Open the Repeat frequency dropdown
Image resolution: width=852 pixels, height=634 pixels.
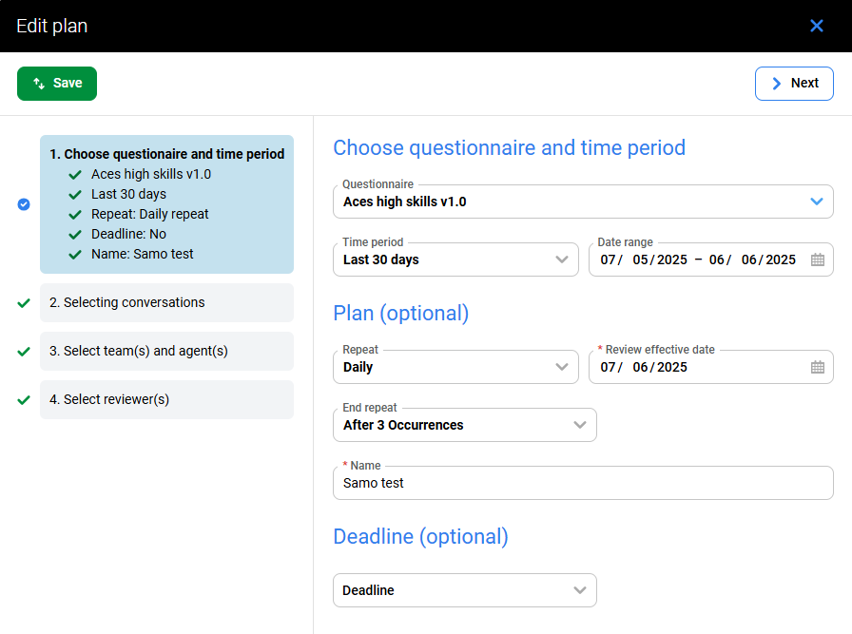pyautogui.click(x=561, y=367)
